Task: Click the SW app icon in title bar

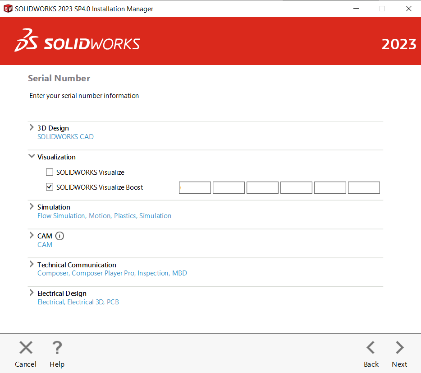Action: click(x=8, y=9)
